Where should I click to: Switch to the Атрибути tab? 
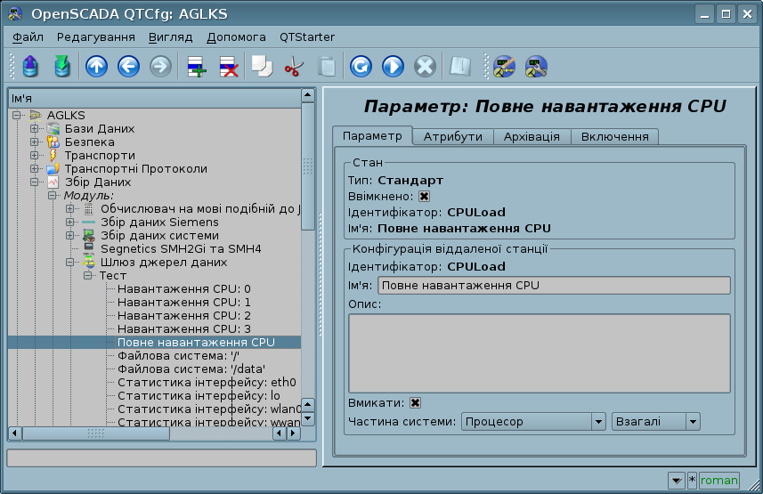pos(453,137)
